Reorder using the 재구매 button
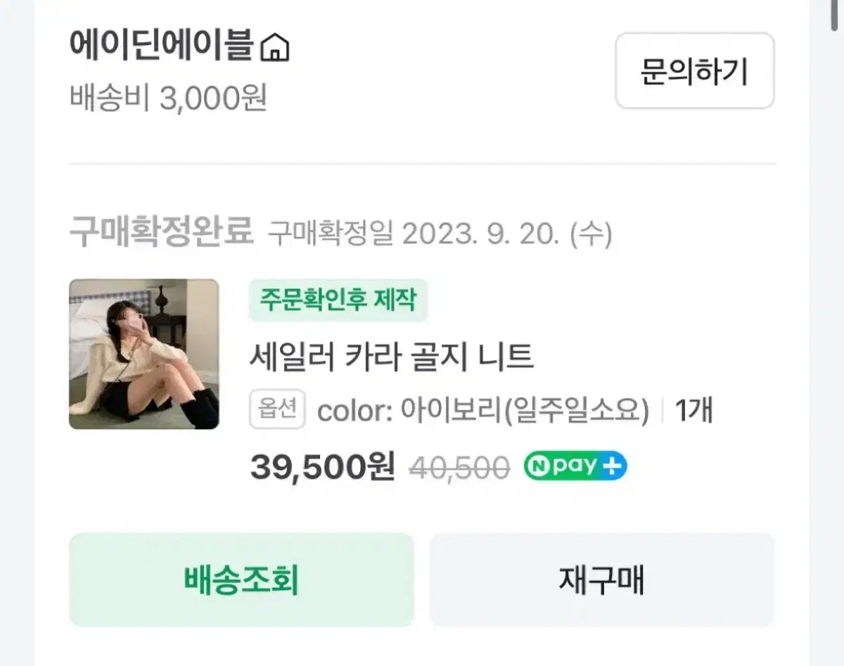844x666 pixels. [601, 579]
